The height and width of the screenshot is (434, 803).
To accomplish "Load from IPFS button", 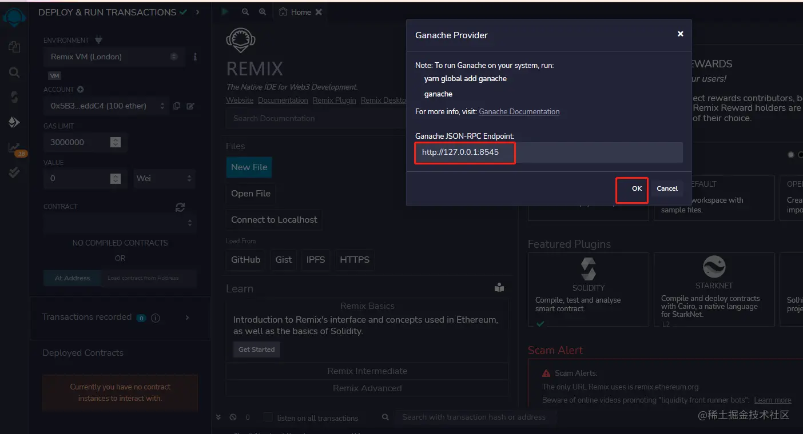I will pyautogui.click(x=316, y=260).
